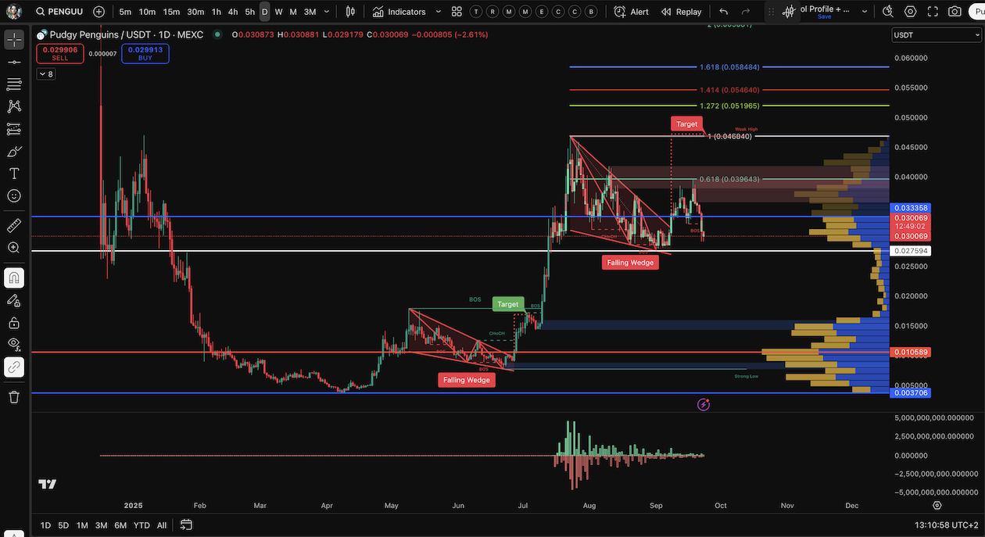Activate the zoom in tool
The image size is (985, 537).
pyautogui.click(x=14, y=248)
